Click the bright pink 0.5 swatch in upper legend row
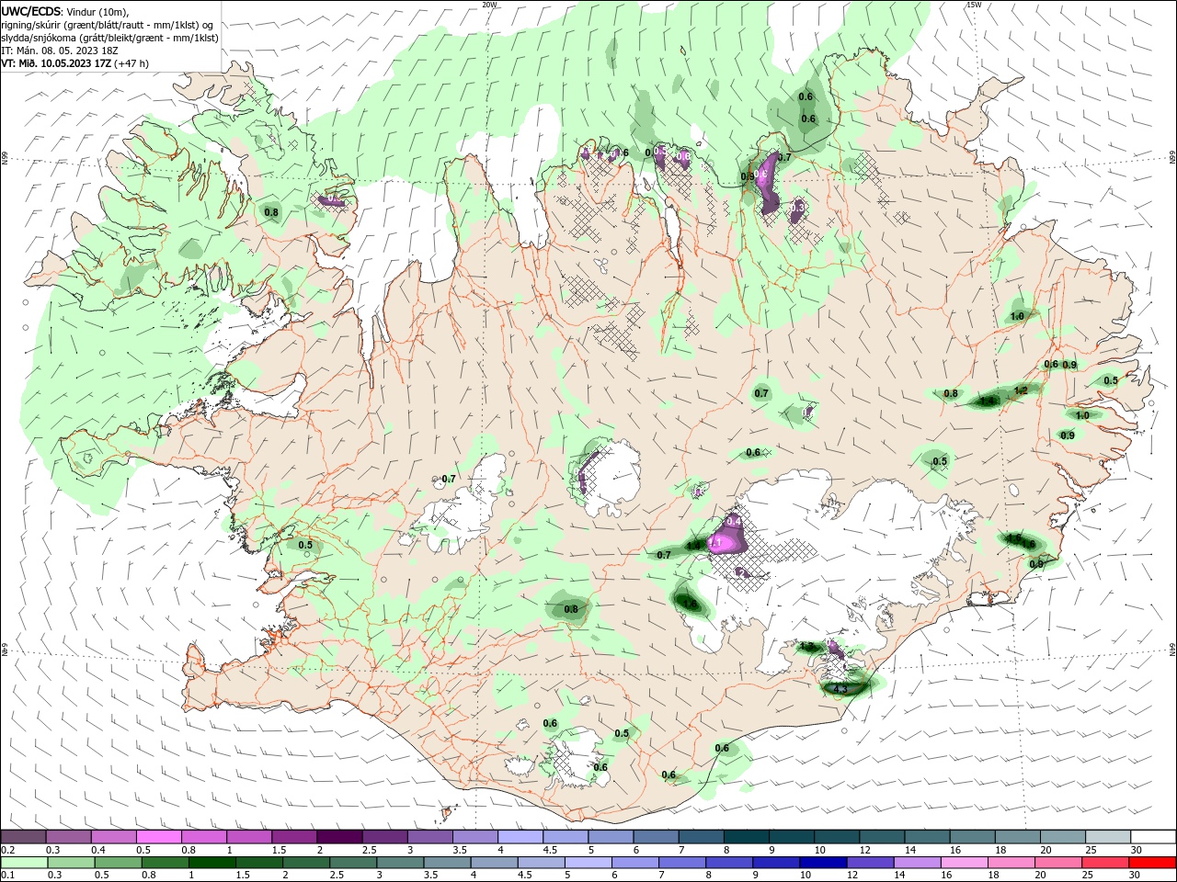1177x882 pixels. point(159,836)
